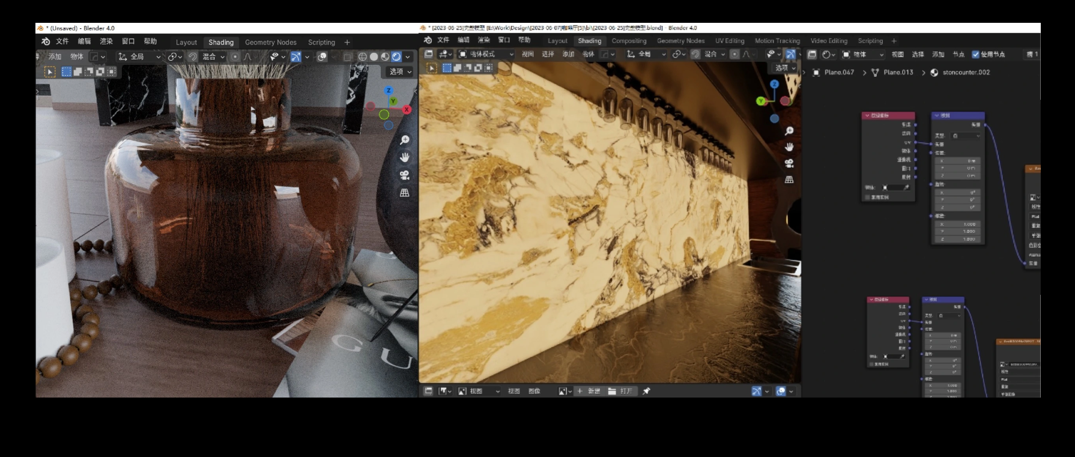Click Plane.047 in node editor breadcrumb

(x=838, y=72)
